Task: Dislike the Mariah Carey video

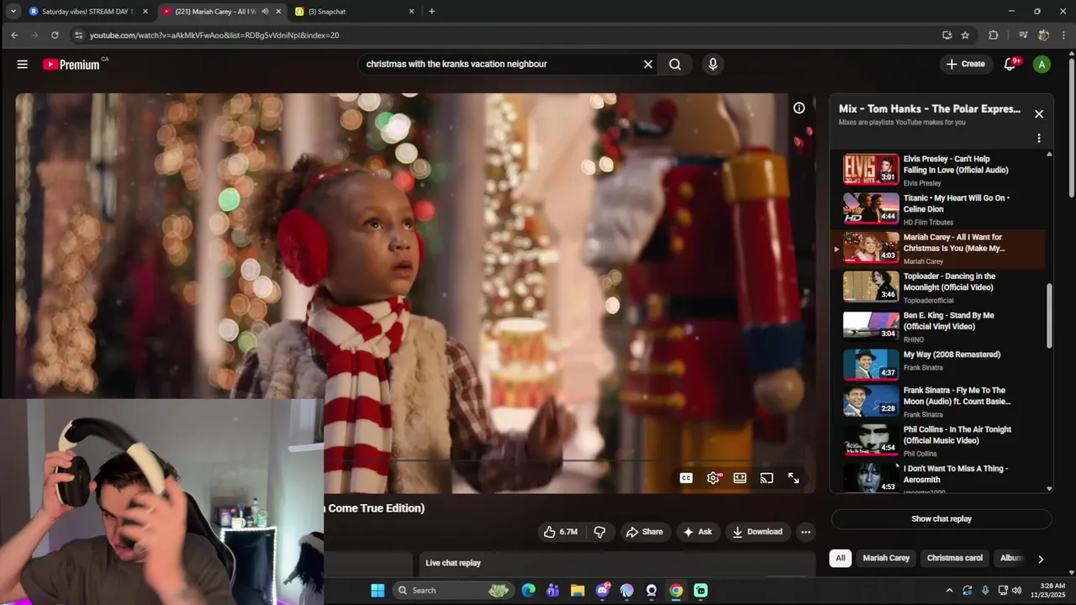Action: (x=600, y=532)
